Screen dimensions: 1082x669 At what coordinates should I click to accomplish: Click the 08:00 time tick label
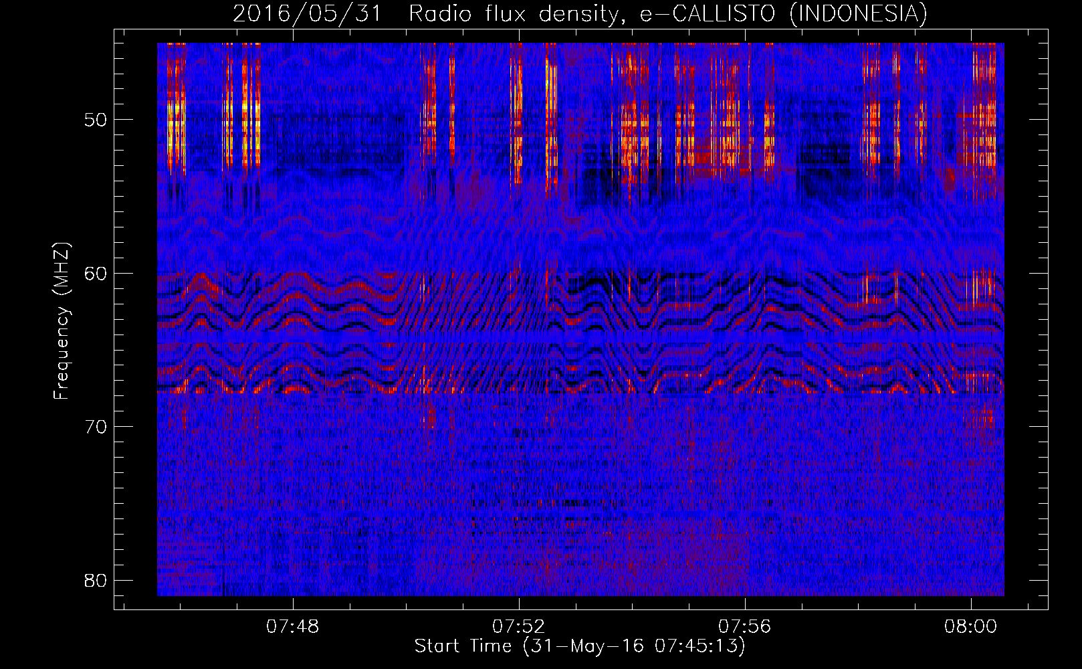pos(970,627)
